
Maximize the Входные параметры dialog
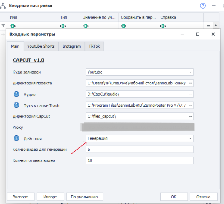pos(198,34)
